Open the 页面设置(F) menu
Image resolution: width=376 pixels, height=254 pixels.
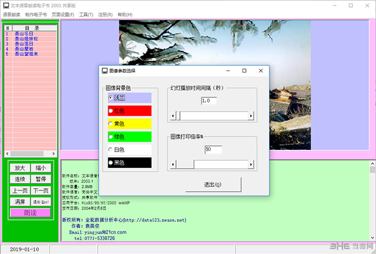tap(63, 14)
